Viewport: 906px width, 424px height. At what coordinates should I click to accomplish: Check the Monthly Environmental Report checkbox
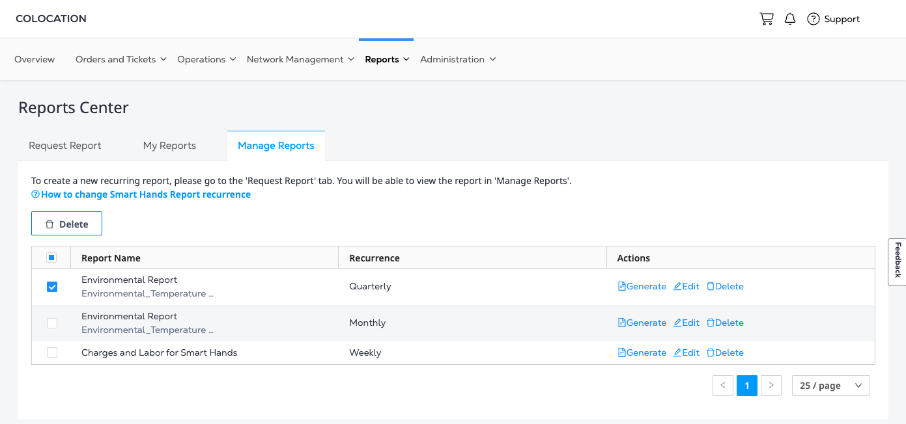coord(52,323)
